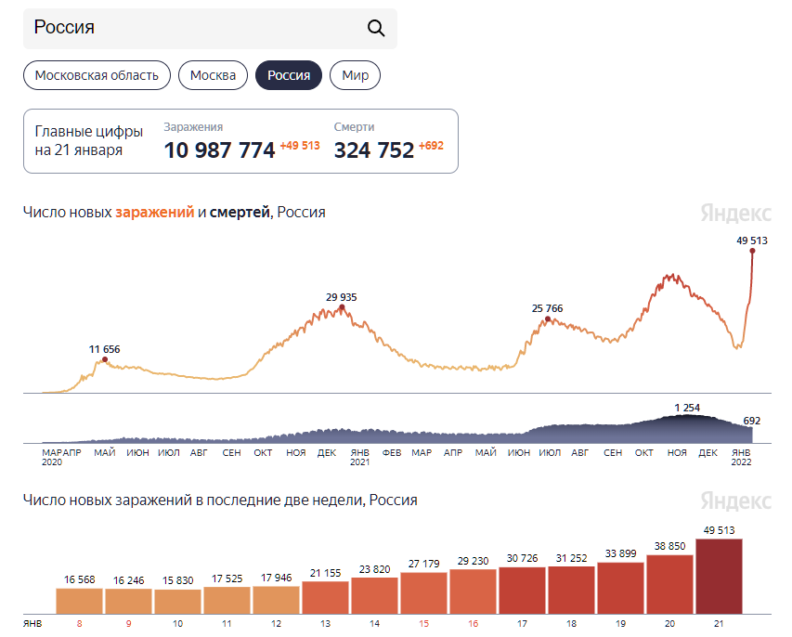Switch to the Мир region tab
The image size is (792, 637).
pos(355,75)
